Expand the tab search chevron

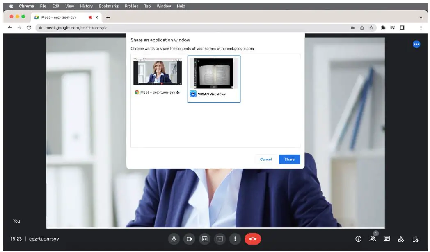pyautogui.click(x=421, y=18)
